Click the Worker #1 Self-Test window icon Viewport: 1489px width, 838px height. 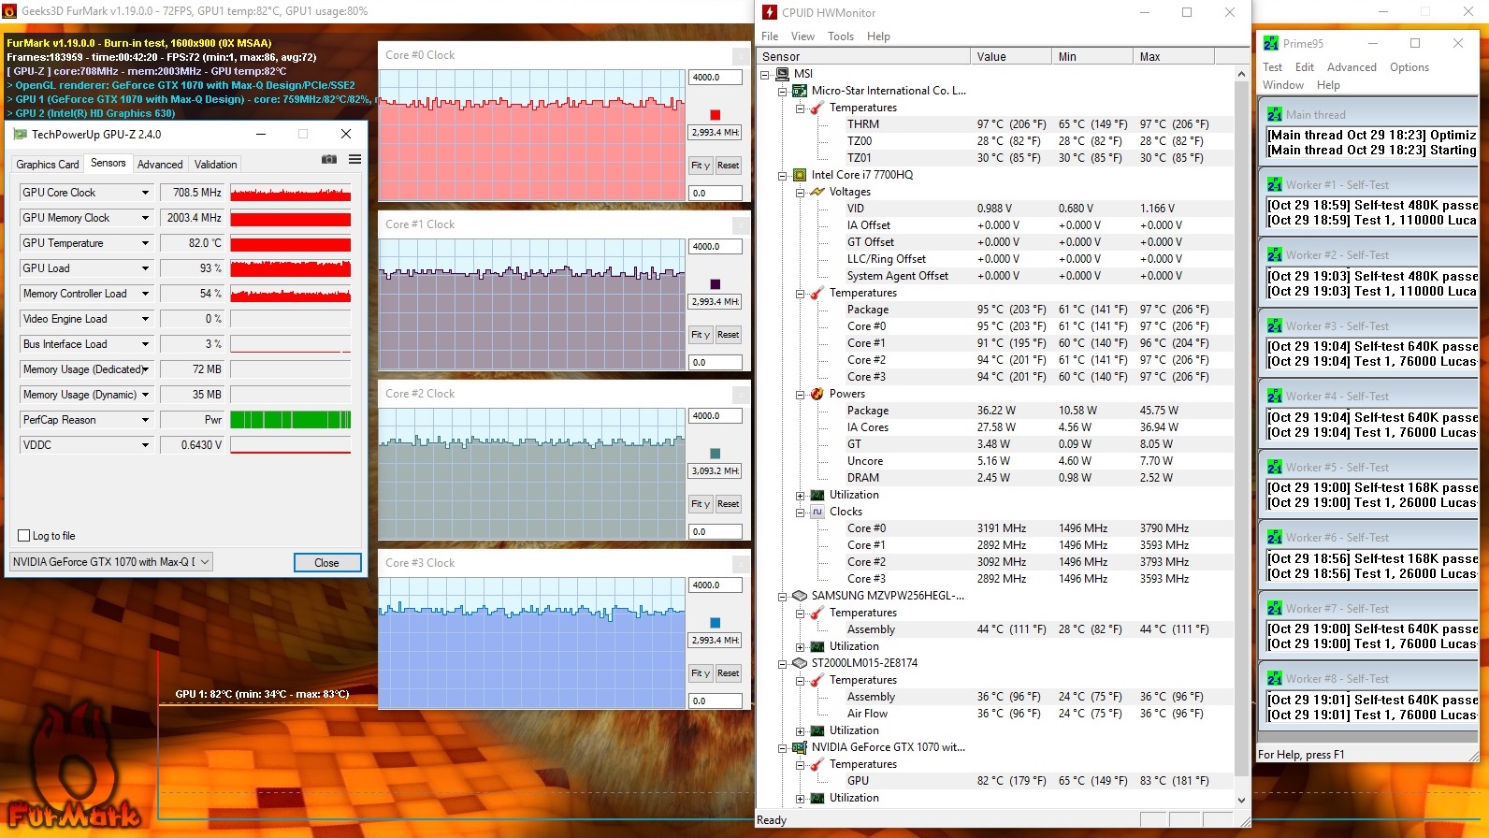[1275, 185]
